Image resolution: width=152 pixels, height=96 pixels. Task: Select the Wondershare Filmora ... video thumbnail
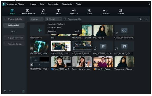[124, 62]
